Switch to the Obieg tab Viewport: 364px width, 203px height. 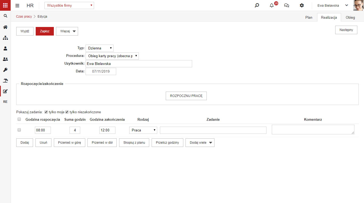tap(350, 17)
